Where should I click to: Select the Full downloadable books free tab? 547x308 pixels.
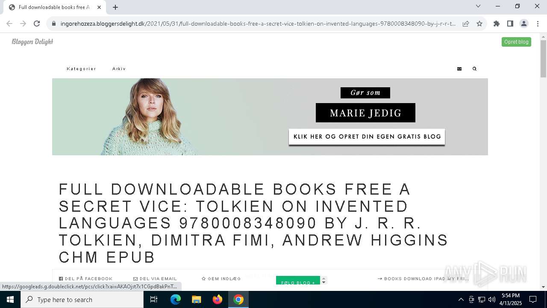(55, 7)
